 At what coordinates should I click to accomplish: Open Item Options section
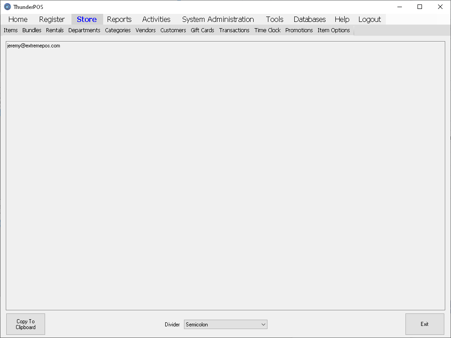pos(334,30)
